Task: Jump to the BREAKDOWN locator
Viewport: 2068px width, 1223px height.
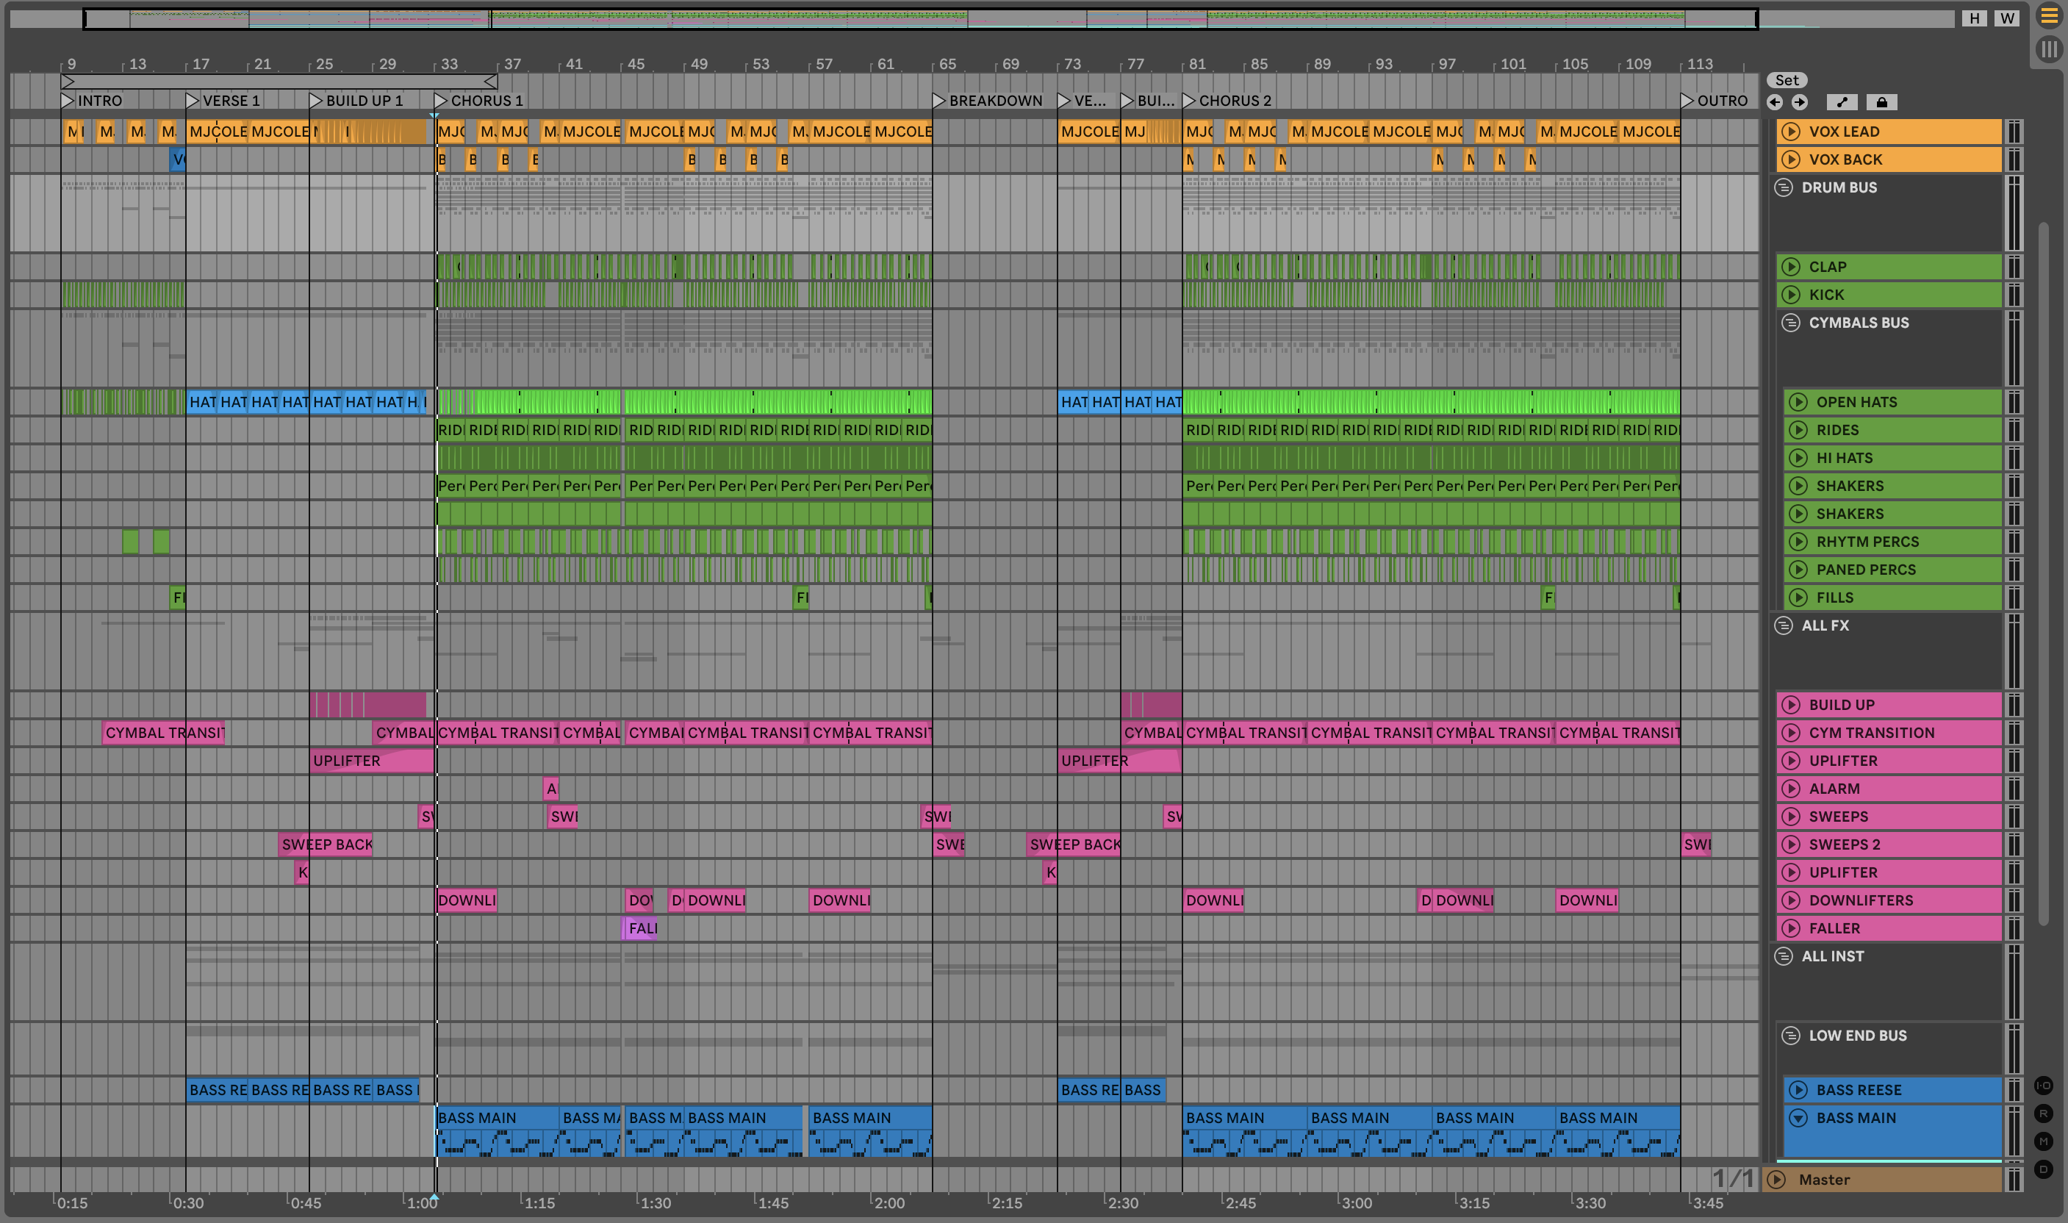Action: (x=939, y=101)
